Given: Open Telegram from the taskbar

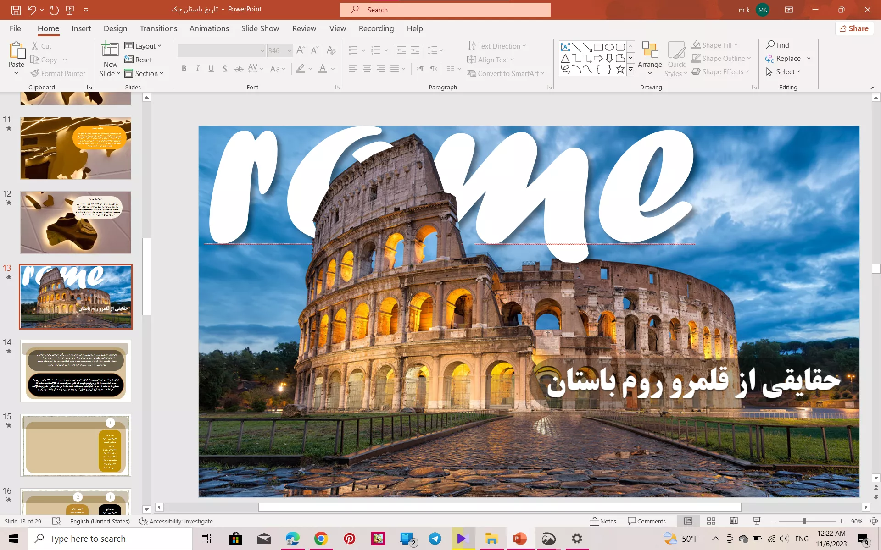Looking at the screenshot, I should pos(435,539).
